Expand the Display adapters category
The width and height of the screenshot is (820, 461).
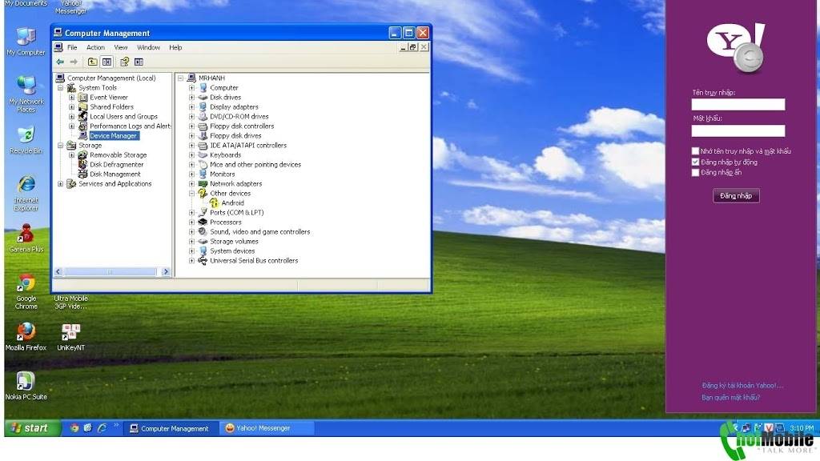click(x=191, y=107)
